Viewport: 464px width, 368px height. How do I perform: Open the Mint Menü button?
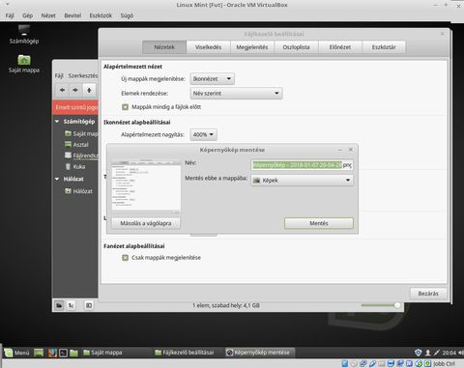16,353
